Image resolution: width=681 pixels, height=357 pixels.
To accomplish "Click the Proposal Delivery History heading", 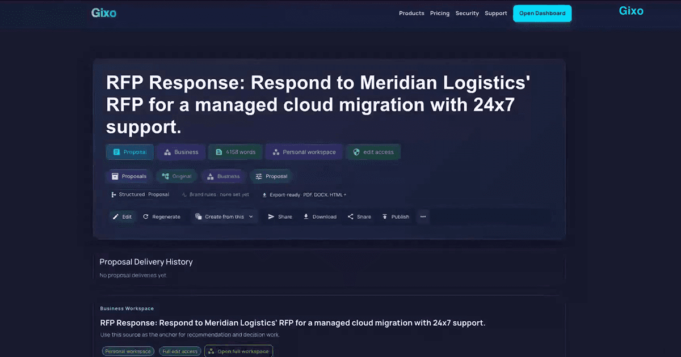I will pos(146,262).
